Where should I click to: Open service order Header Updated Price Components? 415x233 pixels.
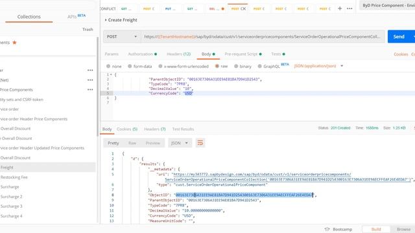[42, 148]
